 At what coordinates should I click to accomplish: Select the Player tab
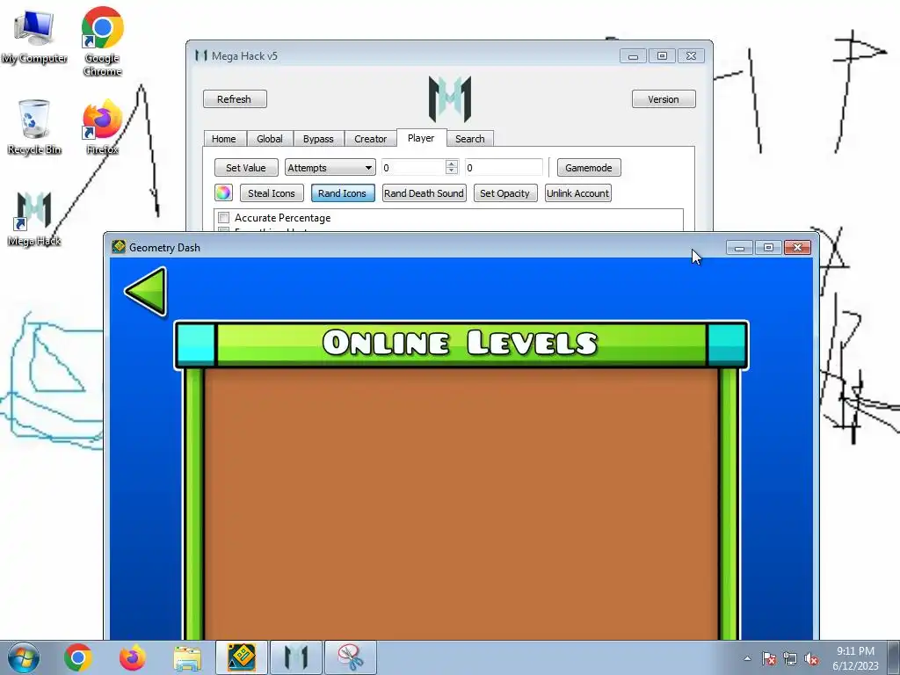click(x=421, y=138)
